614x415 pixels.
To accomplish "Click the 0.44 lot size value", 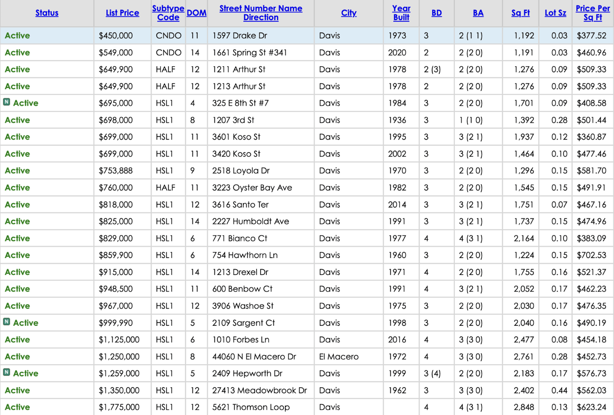I will point(559,391).
